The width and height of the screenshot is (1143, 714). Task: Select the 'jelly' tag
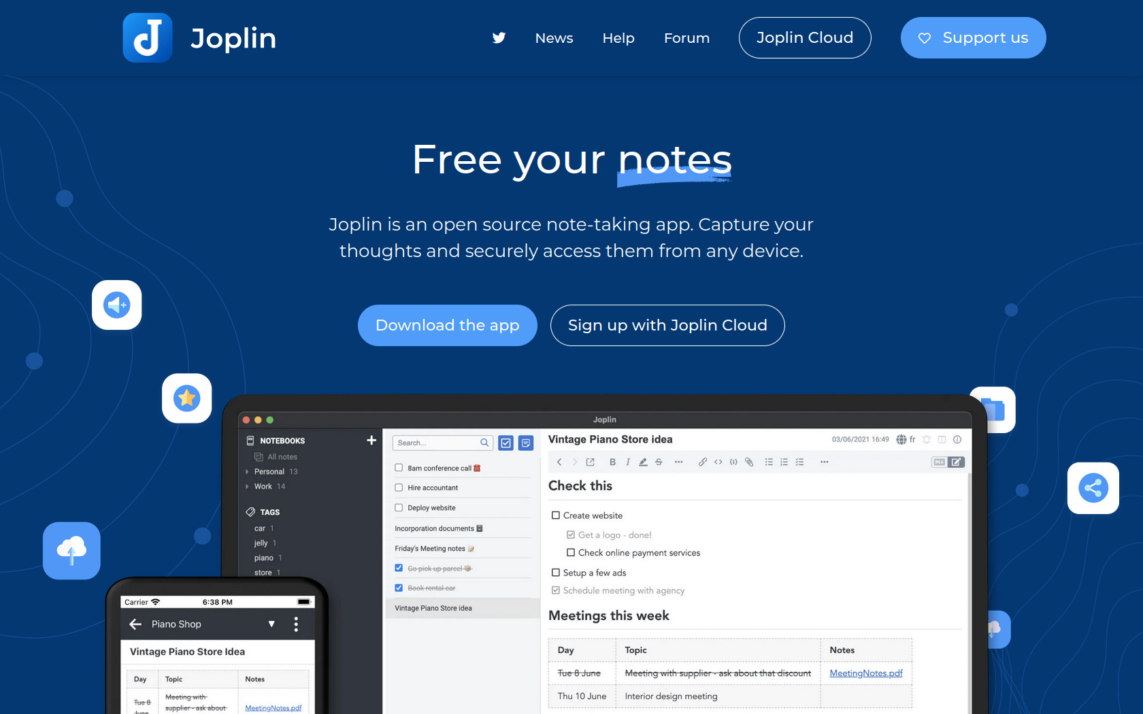tap(261, 543)
